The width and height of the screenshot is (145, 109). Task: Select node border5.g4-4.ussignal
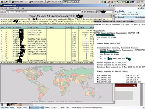37,41
